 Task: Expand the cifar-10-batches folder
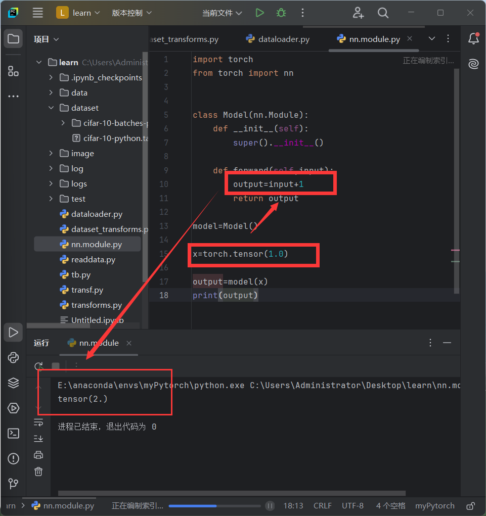coord(63,123)
